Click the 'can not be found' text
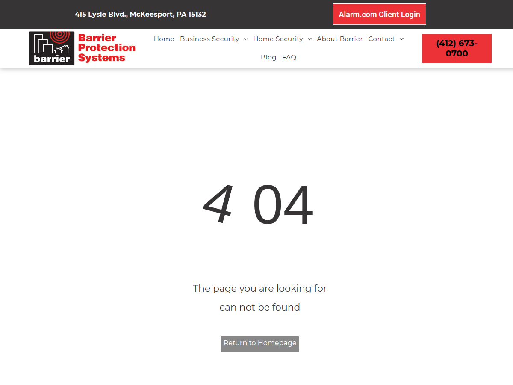This screenshot has height=385, width=513. [260, 307]
